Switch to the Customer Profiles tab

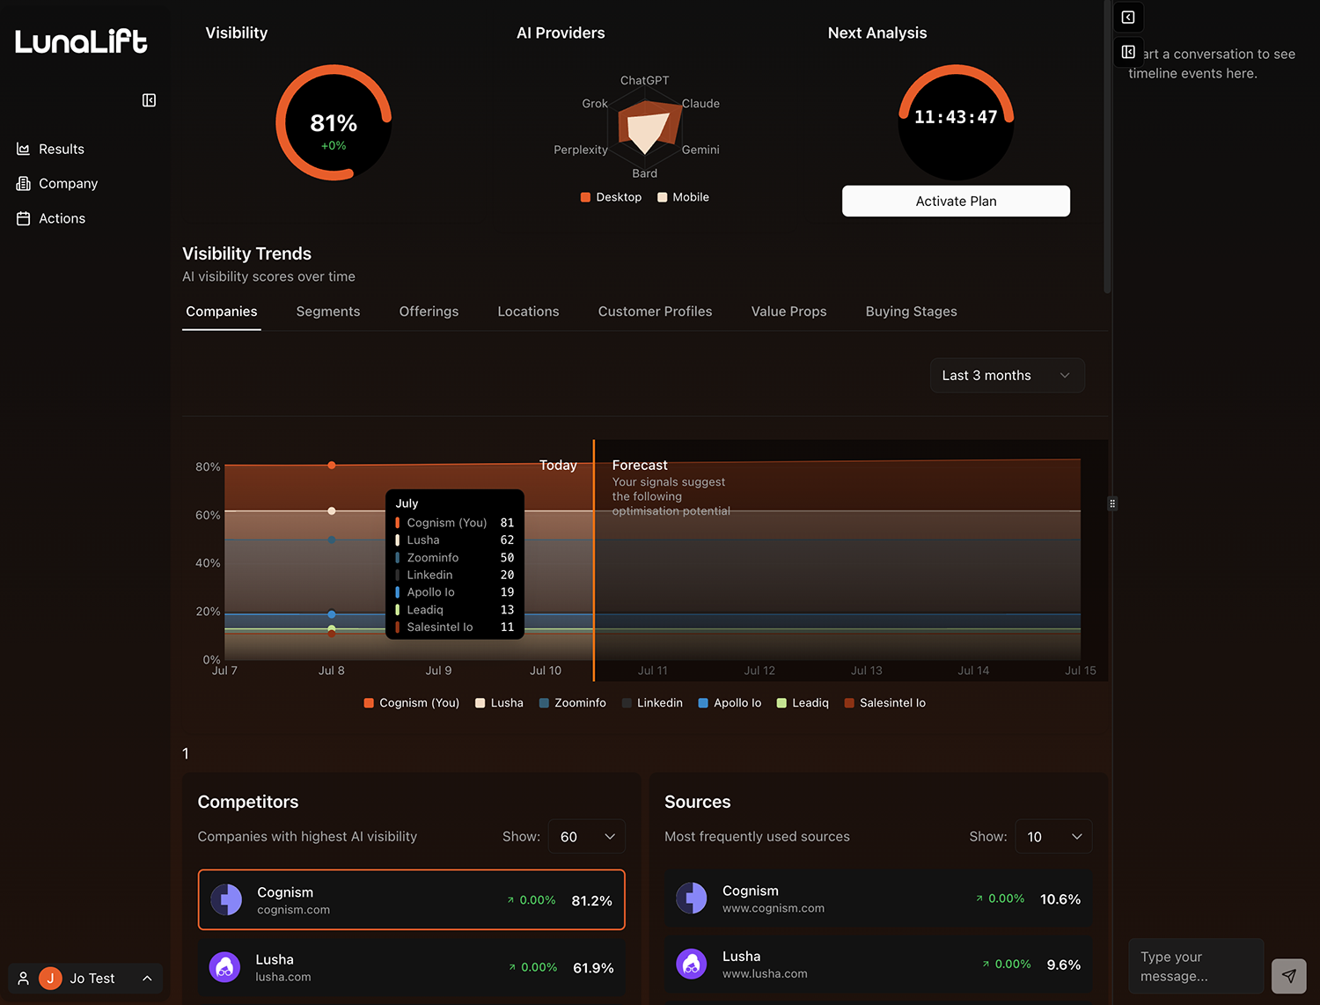pyautogui.click(x=655, y=312)
